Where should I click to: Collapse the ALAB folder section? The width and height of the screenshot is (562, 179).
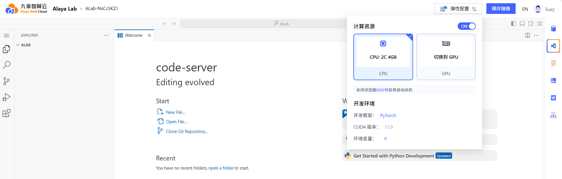coord(24,45)
